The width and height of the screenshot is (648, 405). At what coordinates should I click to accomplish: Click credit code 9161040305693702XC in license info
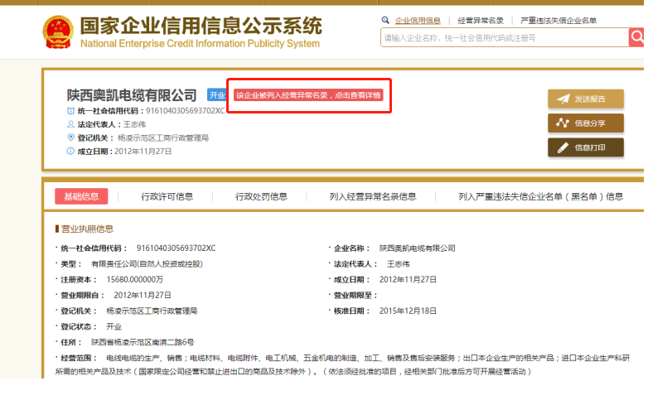pos(176,248)
